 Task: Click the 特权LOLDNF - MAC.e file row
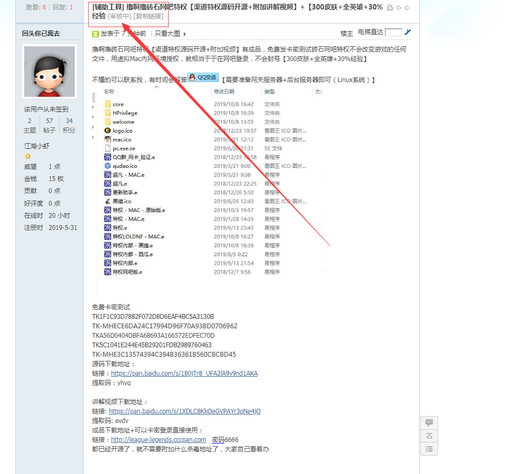[x=192, y=237]
